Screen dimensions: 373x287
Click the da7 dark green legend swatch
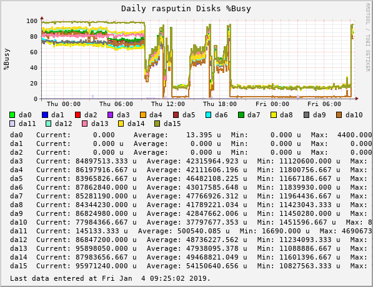click(241, 115)
